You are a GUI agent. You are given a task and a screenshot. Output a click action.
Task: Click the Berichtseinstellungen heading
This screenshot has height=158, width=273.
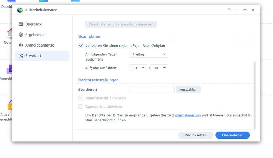(x=98, y=80)
